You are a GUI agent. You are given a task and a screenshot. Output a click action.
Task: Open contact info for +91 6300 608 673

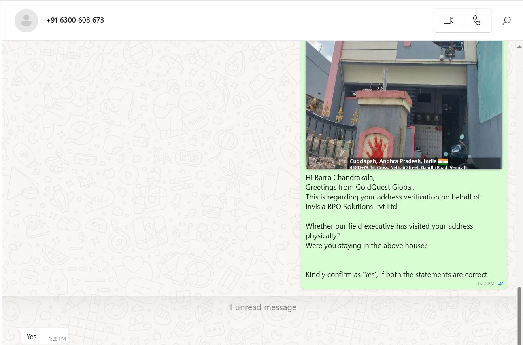coord(75,20)
